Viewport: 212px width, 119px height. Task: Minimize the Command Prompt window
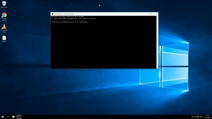pyautogui.click(x=146, y=14)
